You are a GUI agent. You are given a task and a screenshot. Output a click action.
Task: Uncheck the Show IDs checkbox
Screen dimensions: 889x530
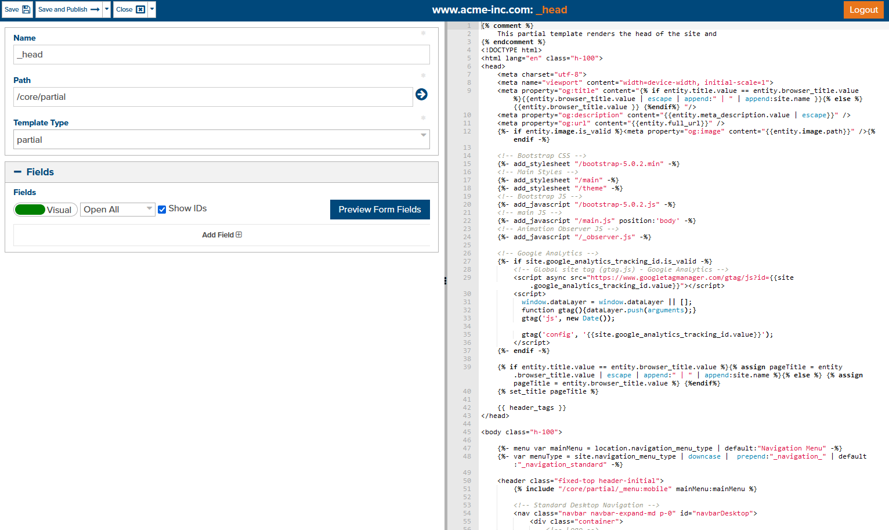pos(162,209)
